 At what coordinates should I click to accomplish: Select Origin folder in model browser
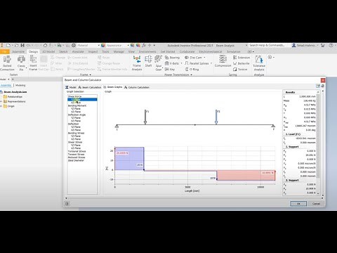[x=9, y=106]
